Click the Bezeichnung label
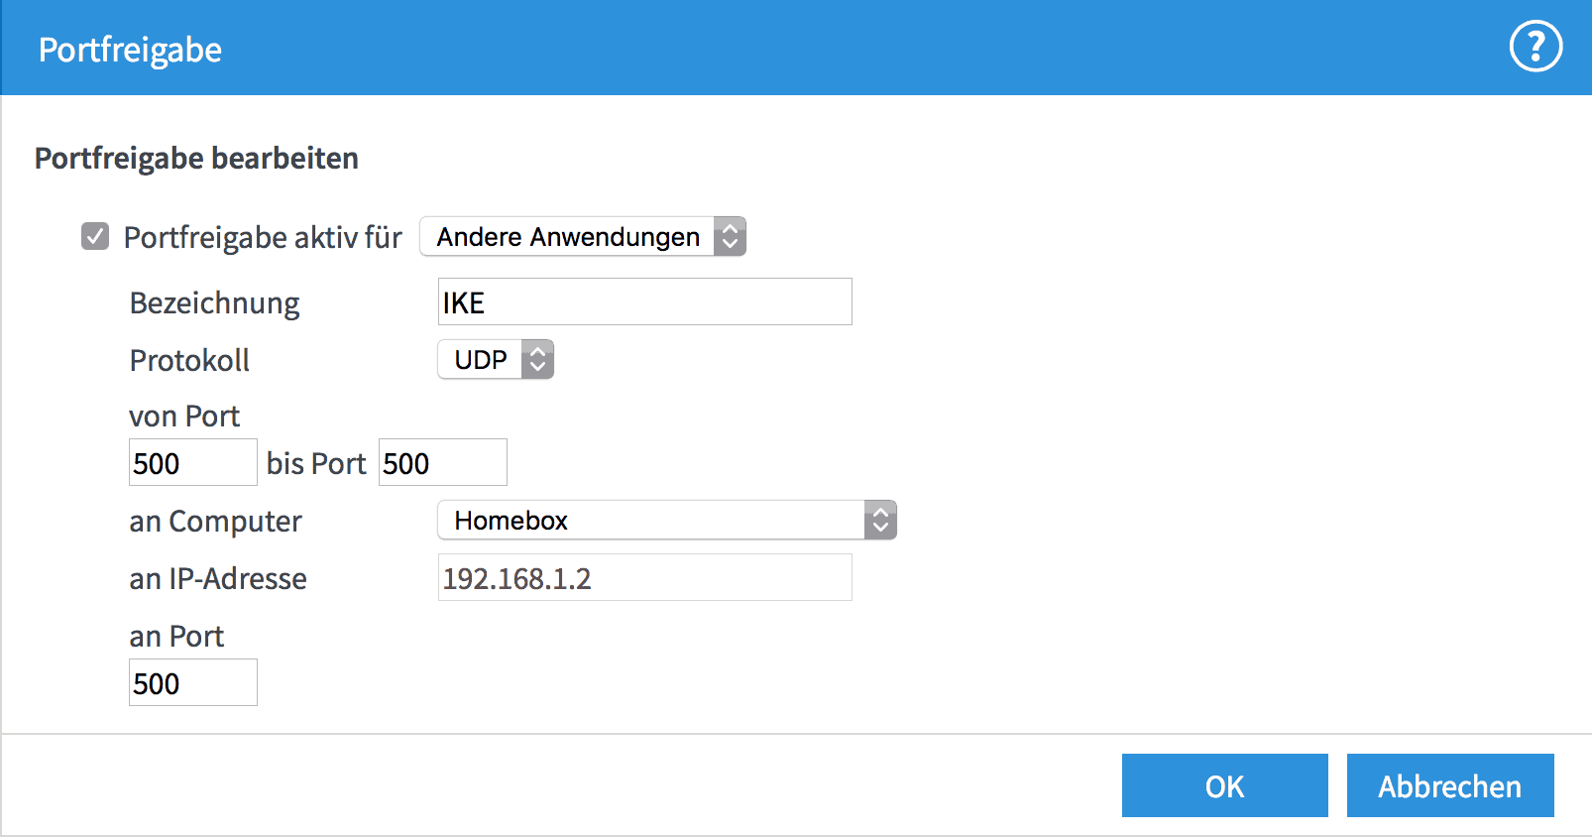 click(214, 303)
